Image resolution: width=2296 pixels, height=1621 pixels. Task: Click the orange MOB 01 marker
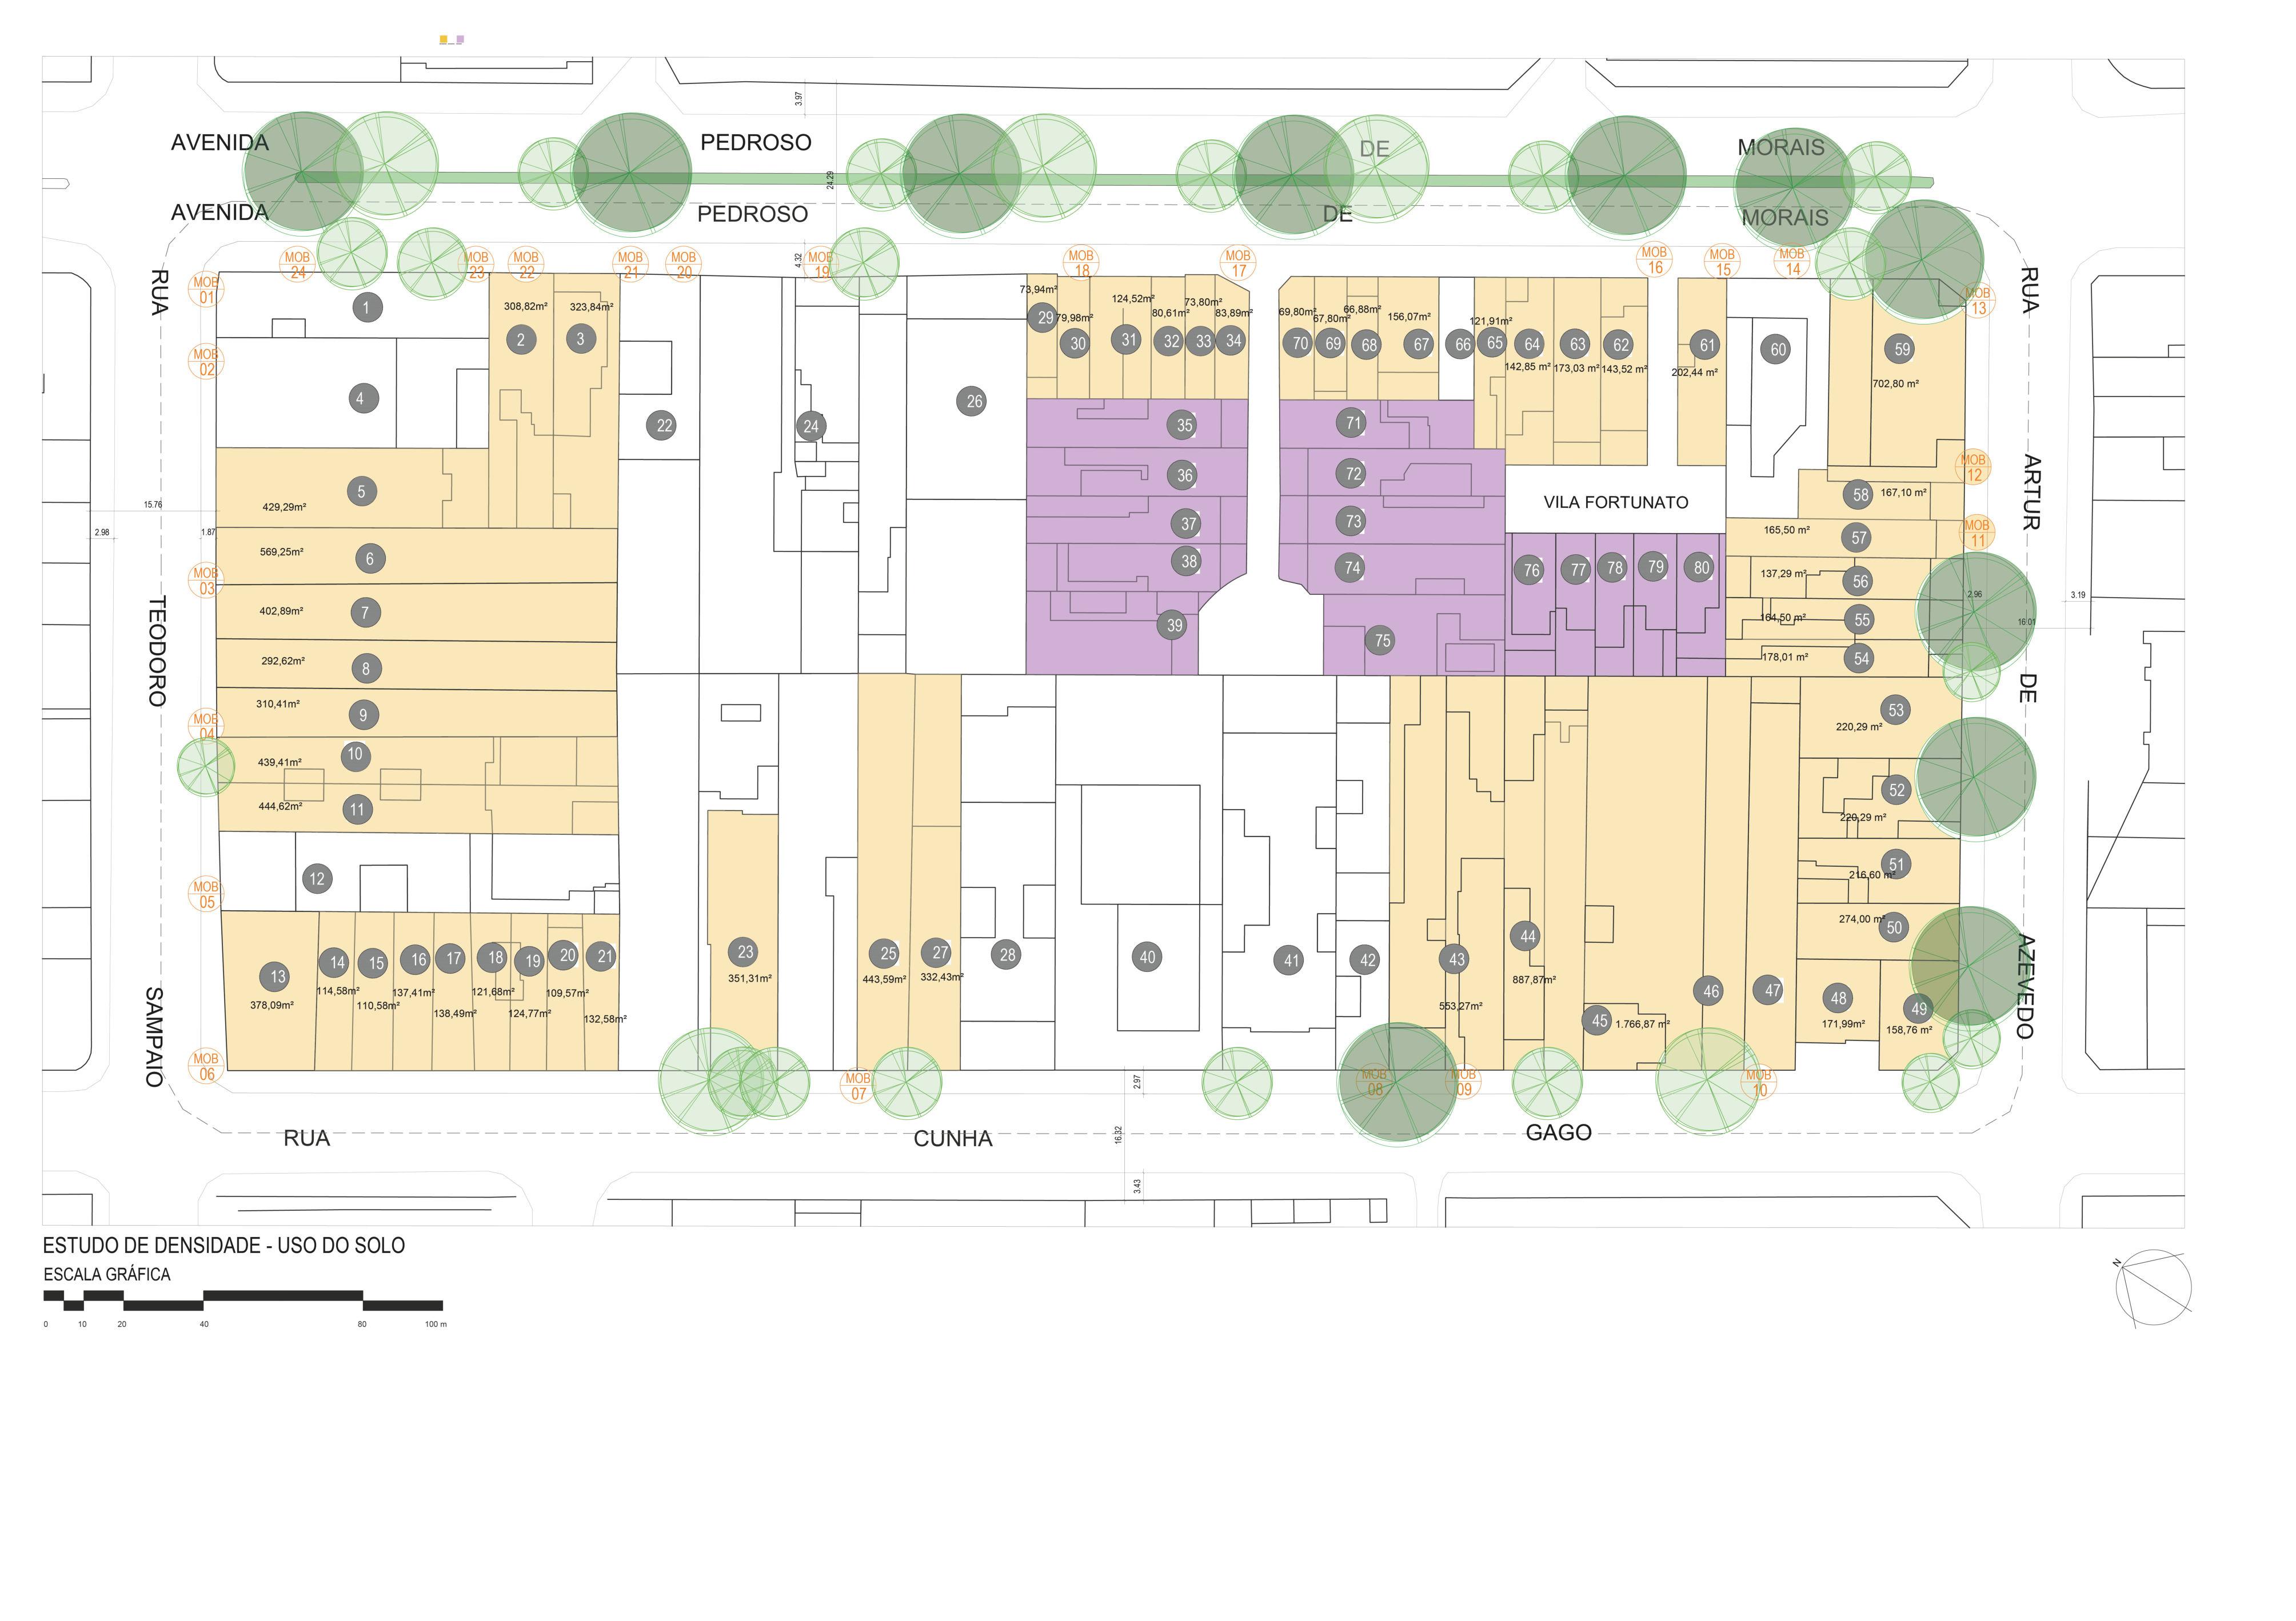[206, 291]
